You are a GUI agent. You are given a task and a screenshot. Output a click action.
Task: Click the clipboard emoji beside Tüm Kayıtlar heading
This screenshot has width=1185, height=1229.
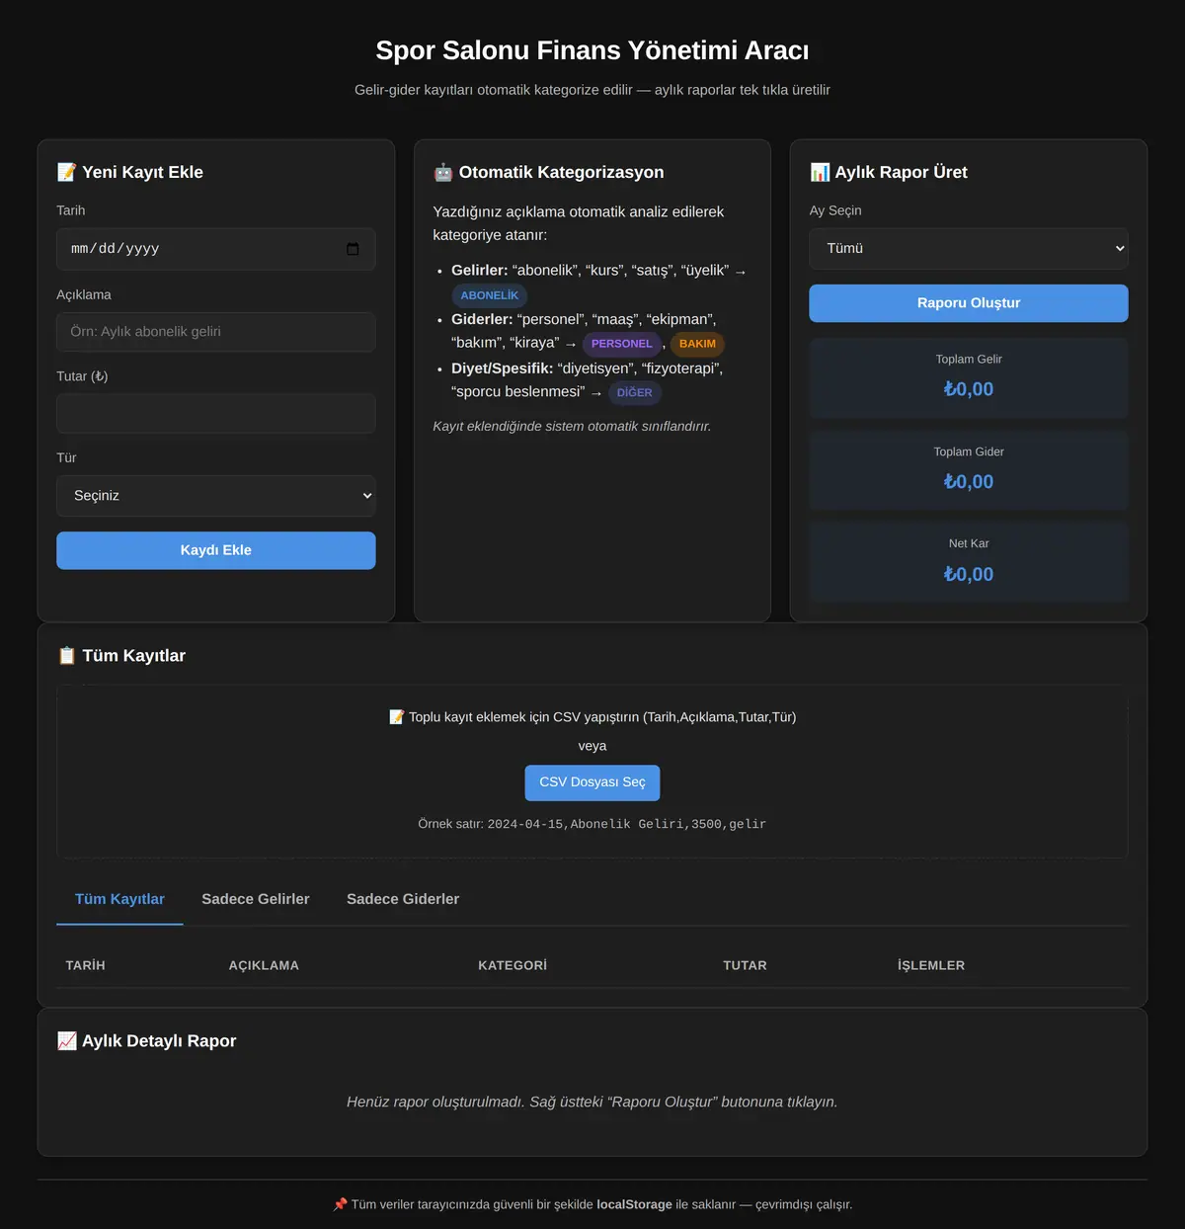tap(67, 656)
